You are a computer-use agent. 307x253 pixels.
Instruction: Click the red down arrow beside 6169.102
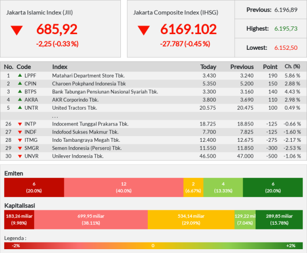tap(144, 31)
